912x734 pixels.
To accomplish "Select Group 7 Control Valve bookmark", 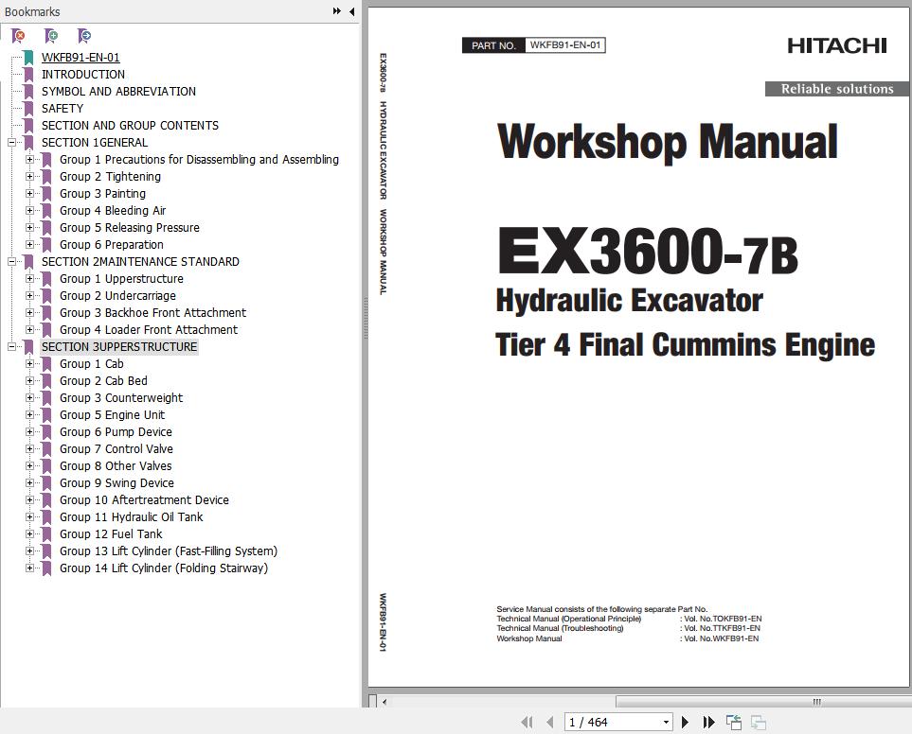I will (116, 449).
